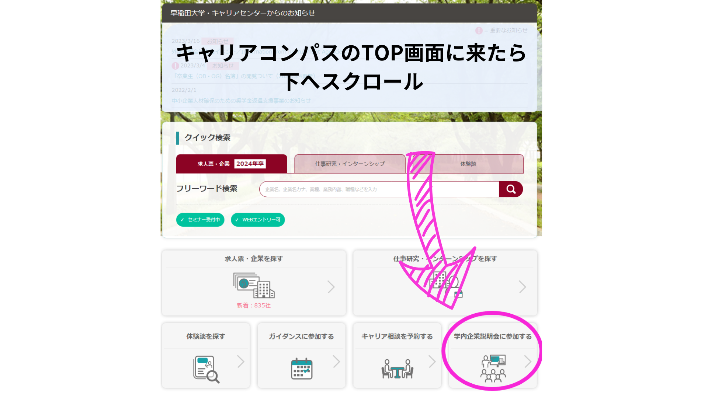Expand the 求人票・企業を探す chevron
Viewport: 708px width, 398px height.
(x=331, y=287)
